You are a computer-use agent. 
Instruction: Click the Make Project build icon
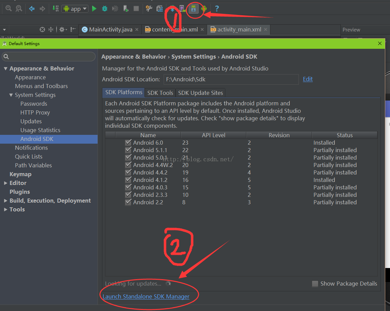[x=55, y=9]
